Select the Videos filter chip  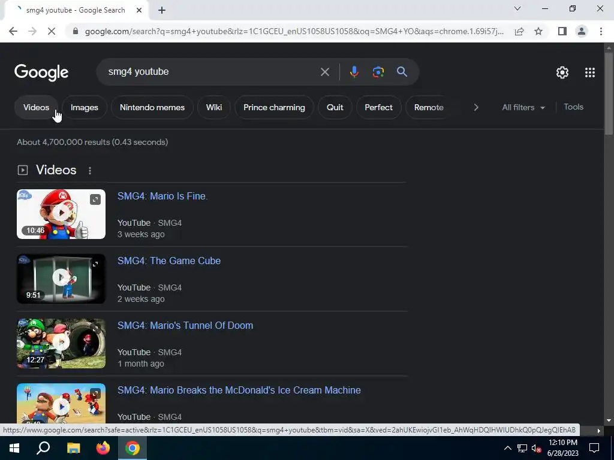(36, 107)
